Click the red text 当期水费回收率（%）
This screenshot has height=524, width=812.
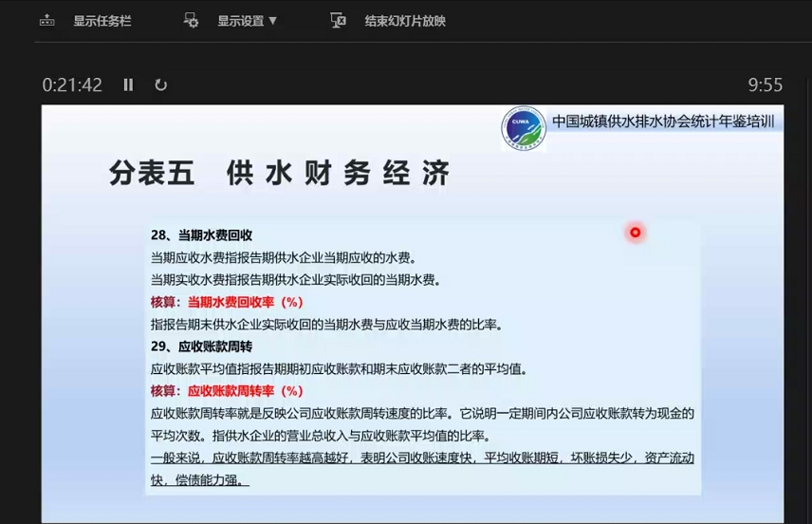click(x=245, y=302)
